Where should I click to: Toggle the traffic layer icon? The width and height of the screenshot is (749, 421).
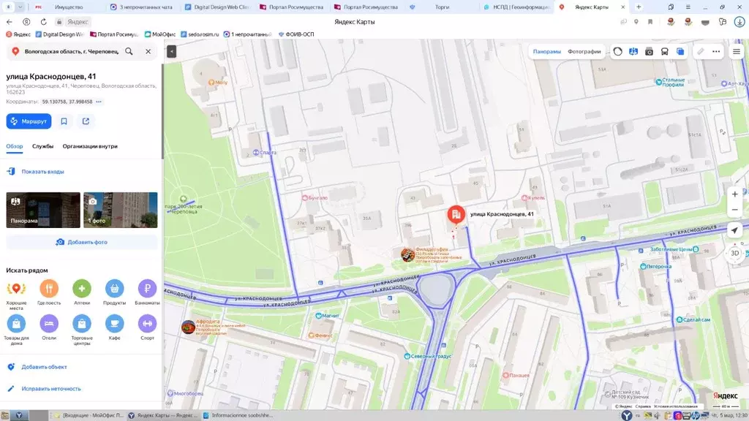coord(618,52)
